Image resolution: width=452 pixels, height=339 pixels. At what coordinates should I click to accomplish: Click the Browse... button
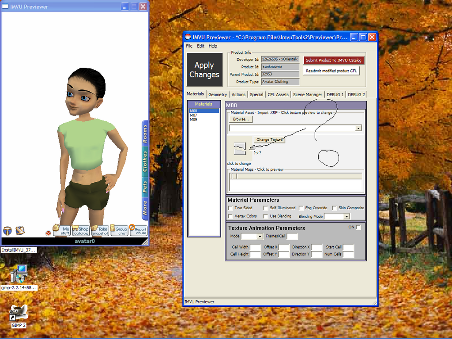pyautogui.click(x=241, y=119)
